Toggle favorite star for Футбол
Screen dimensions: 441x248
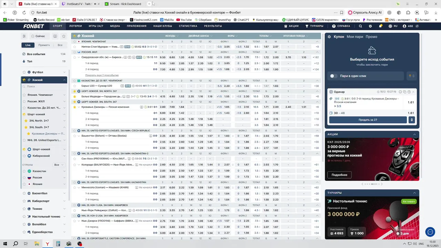point(24,72)
